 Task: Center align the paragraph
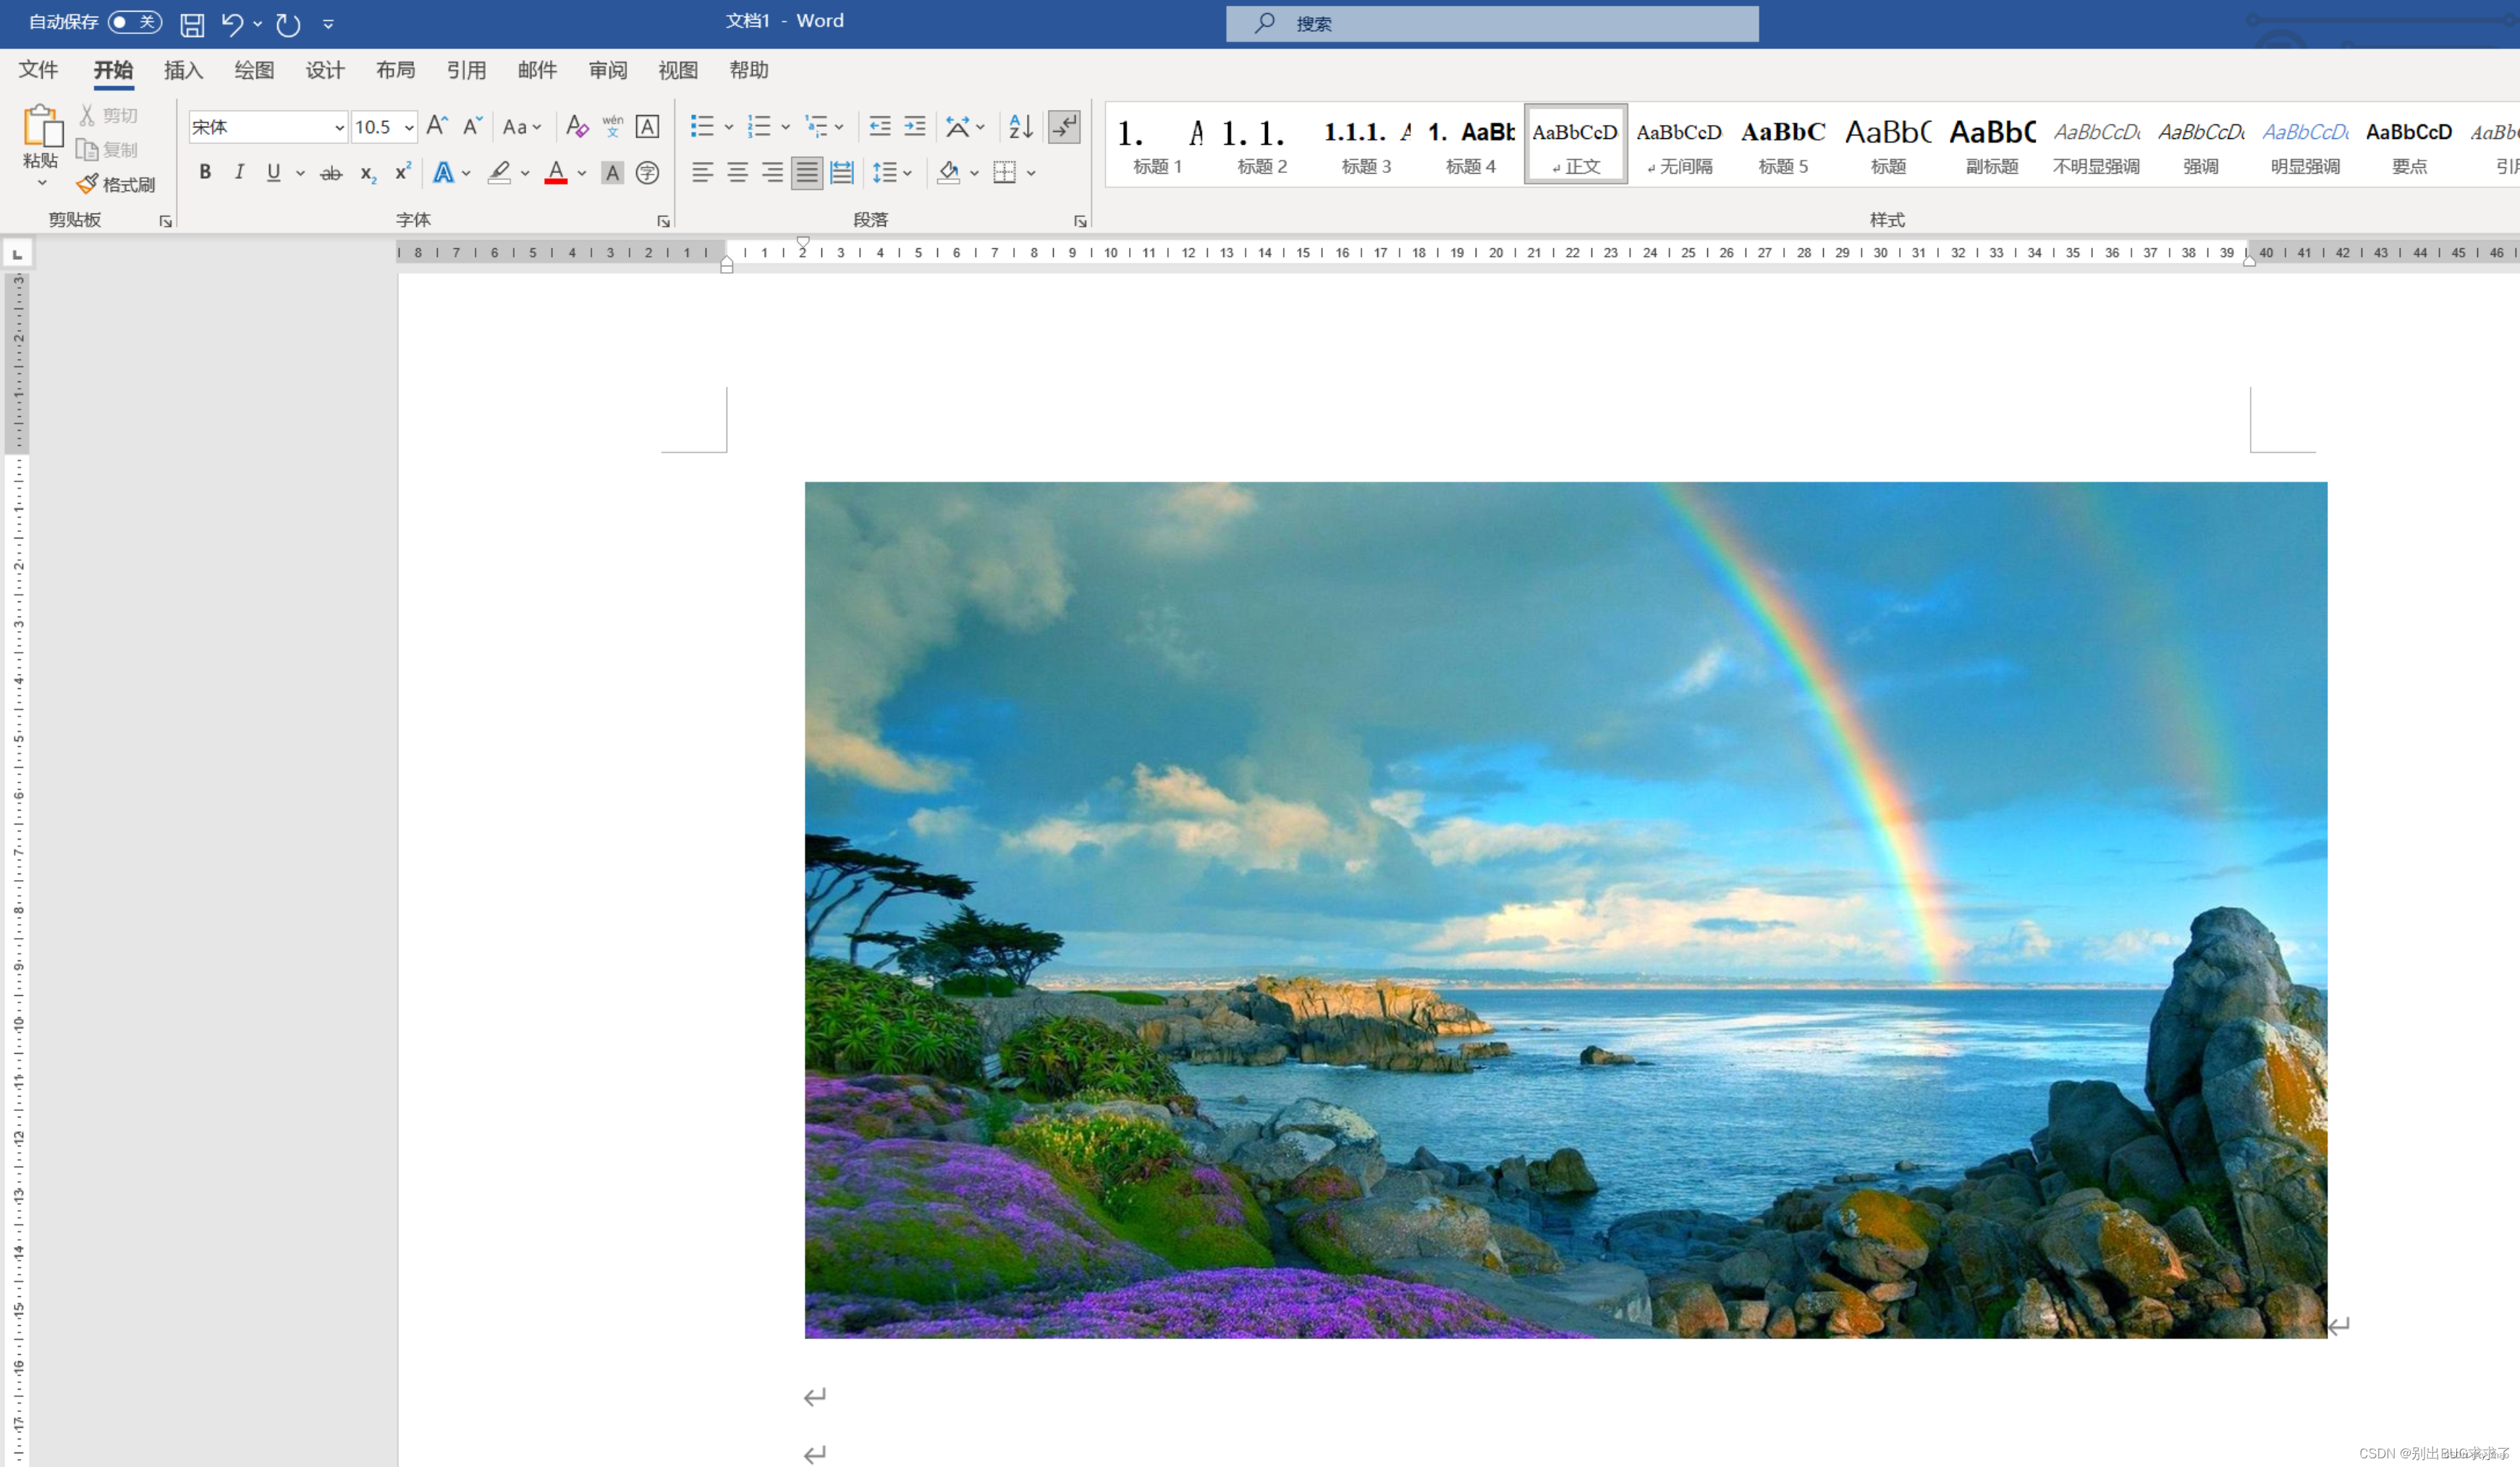(738, 173)
